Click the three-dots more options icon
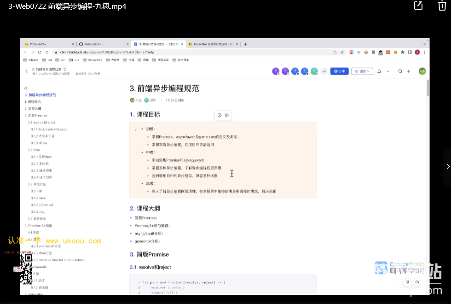Viewport: 451px width, 304px height. 387,71
